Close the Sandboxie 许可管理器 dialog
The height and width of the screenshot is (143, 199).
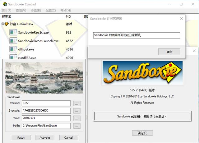pos(181,19)
